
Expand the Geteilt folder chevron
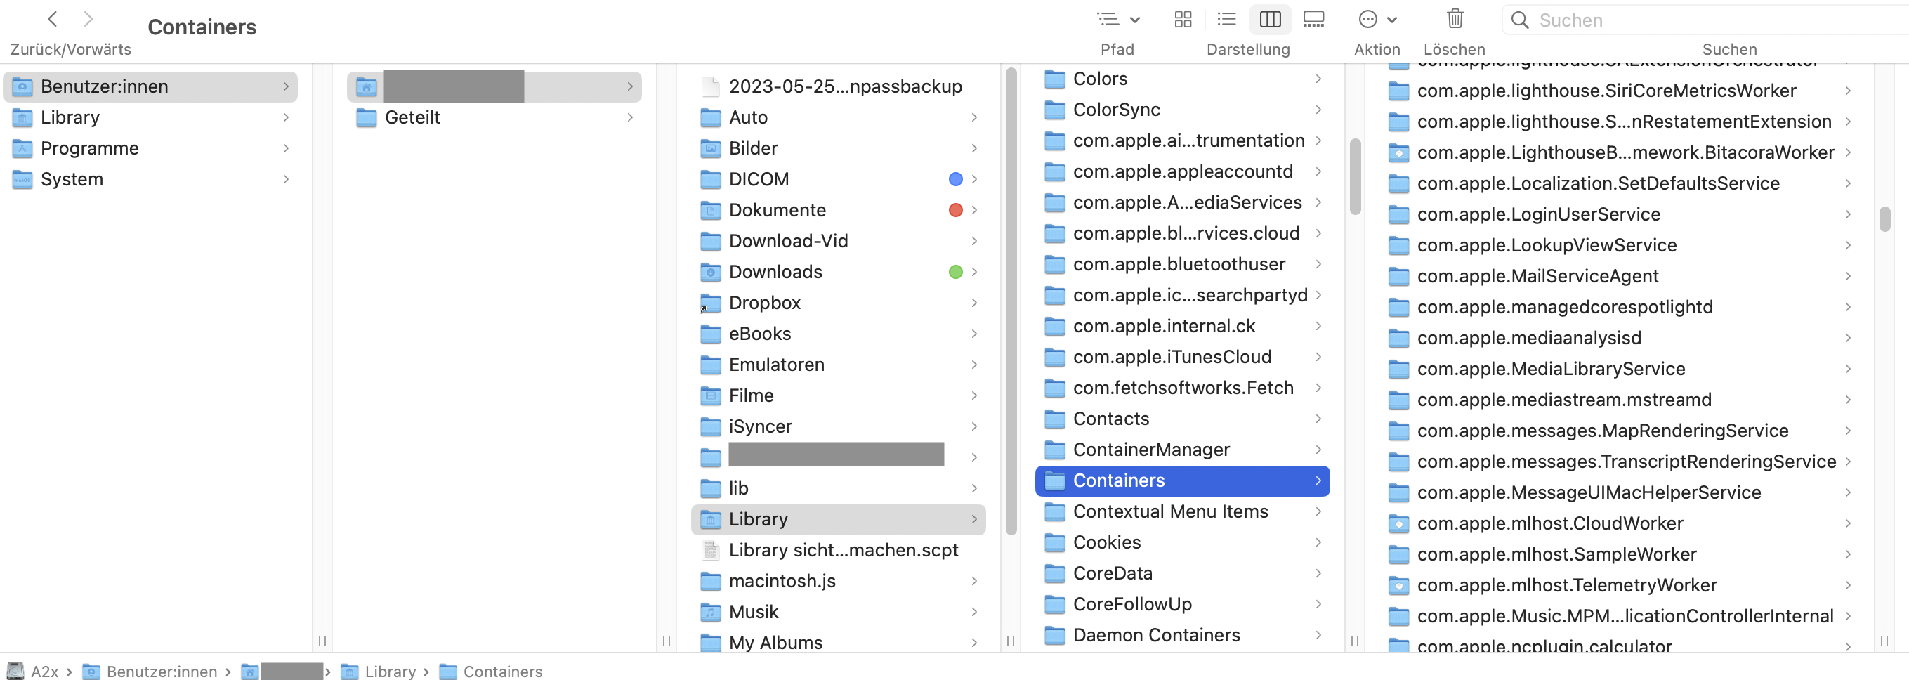click(x=630, y=118)
